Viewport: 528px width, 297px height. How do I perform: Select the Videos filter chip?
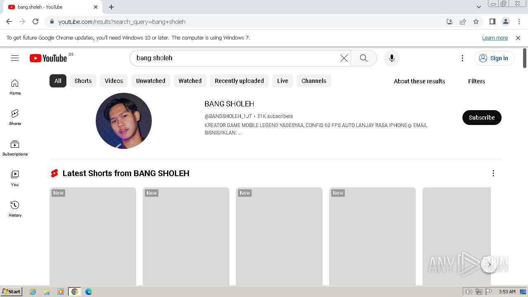pyautogui.click(x=114, y=81)
